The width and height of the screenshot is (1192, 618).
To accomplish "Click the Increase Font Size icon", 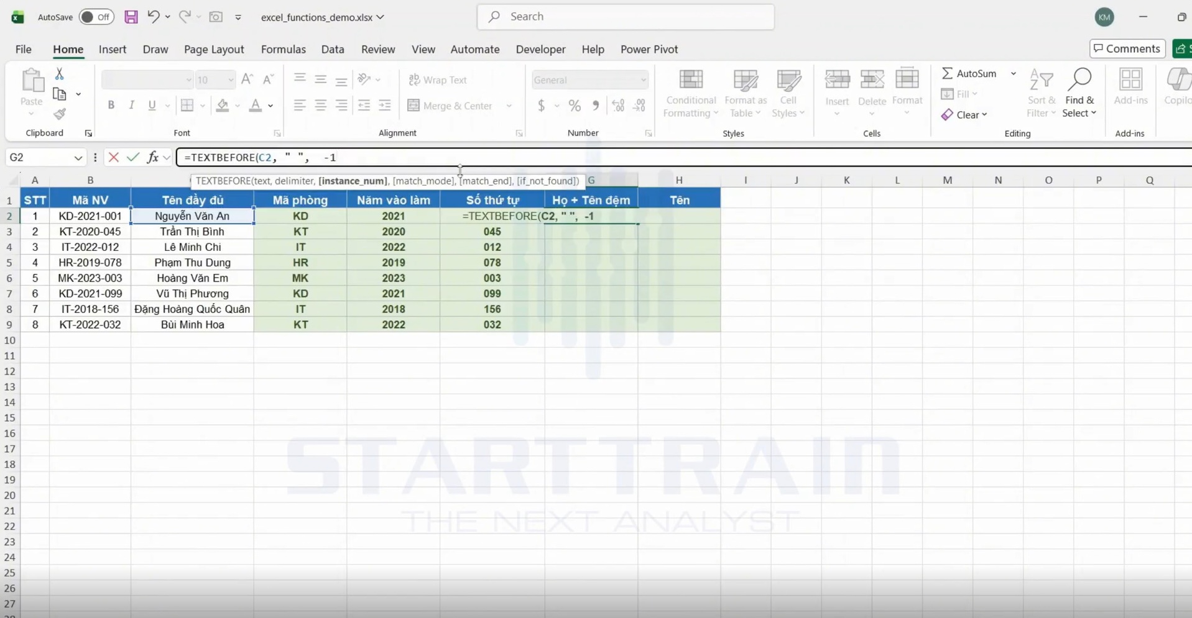I will click(247, 79).
